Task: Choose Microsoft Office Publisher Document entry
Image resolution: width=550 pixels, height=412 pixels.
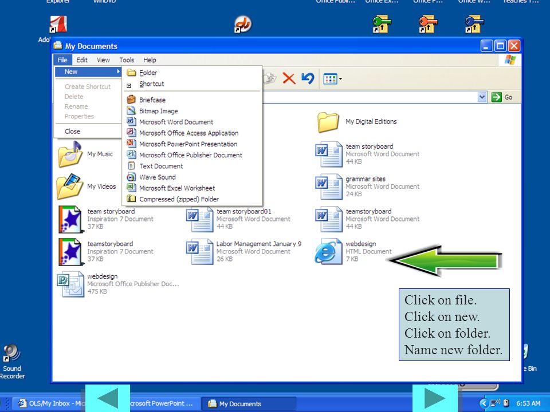Action: 192,155
